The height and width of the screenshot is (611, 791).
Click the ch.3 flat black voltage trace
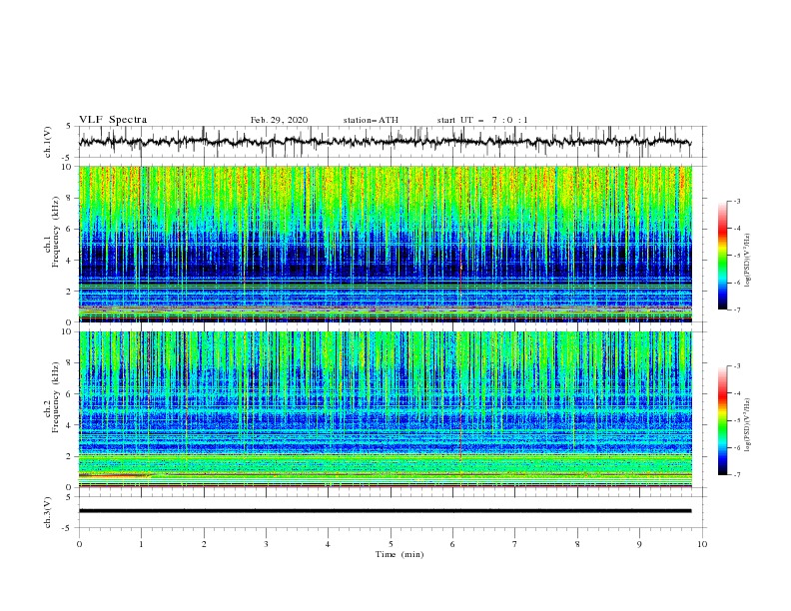click(x=385, y=511)
